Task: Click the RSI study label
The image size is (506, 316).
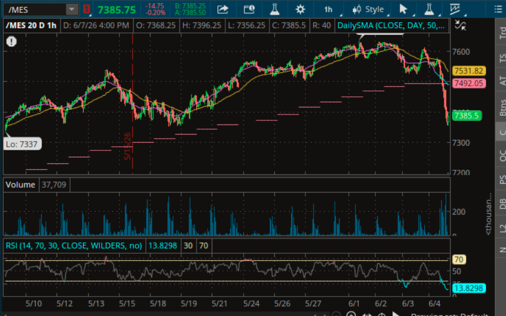Action: [x=74, y=246]
